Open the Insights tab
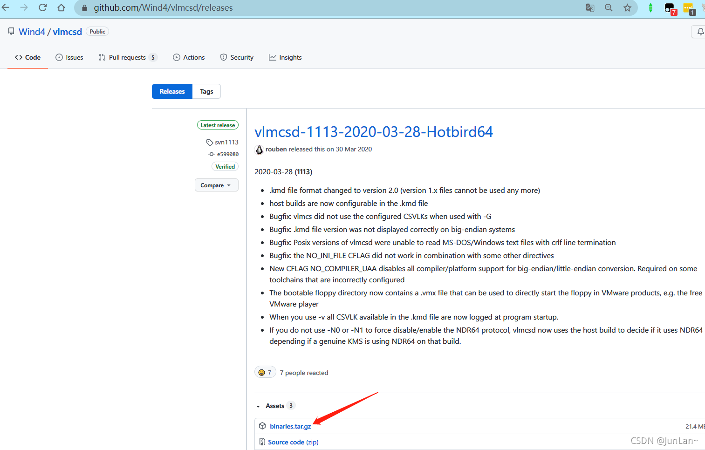This screenshot has height=450, width=705. click(x=285, y=57)
